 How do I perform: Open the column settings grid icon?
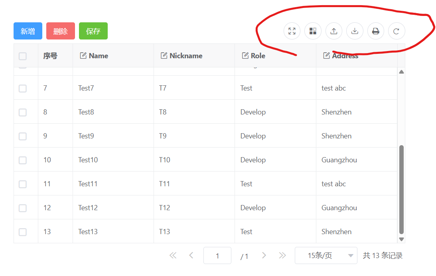313,31
